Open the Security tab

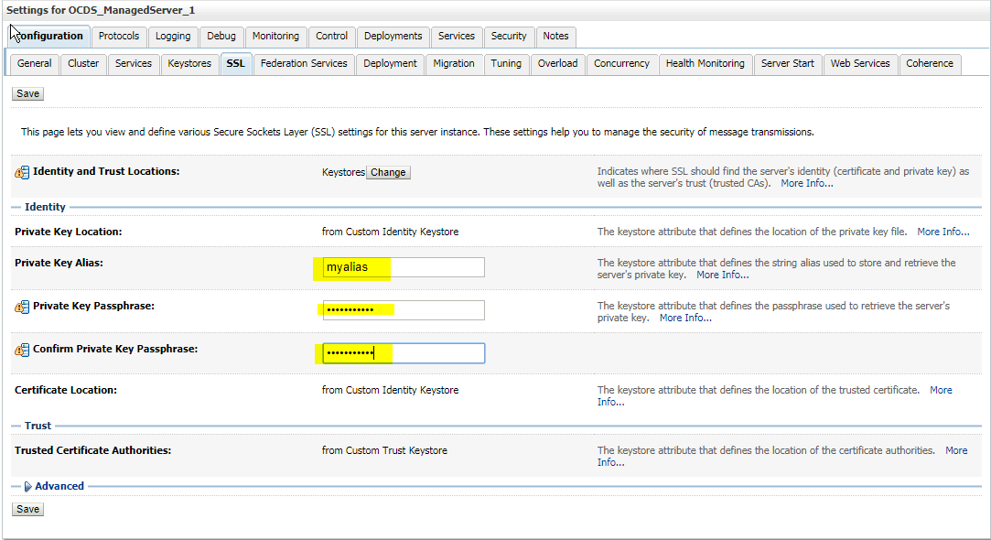point(509,37)
